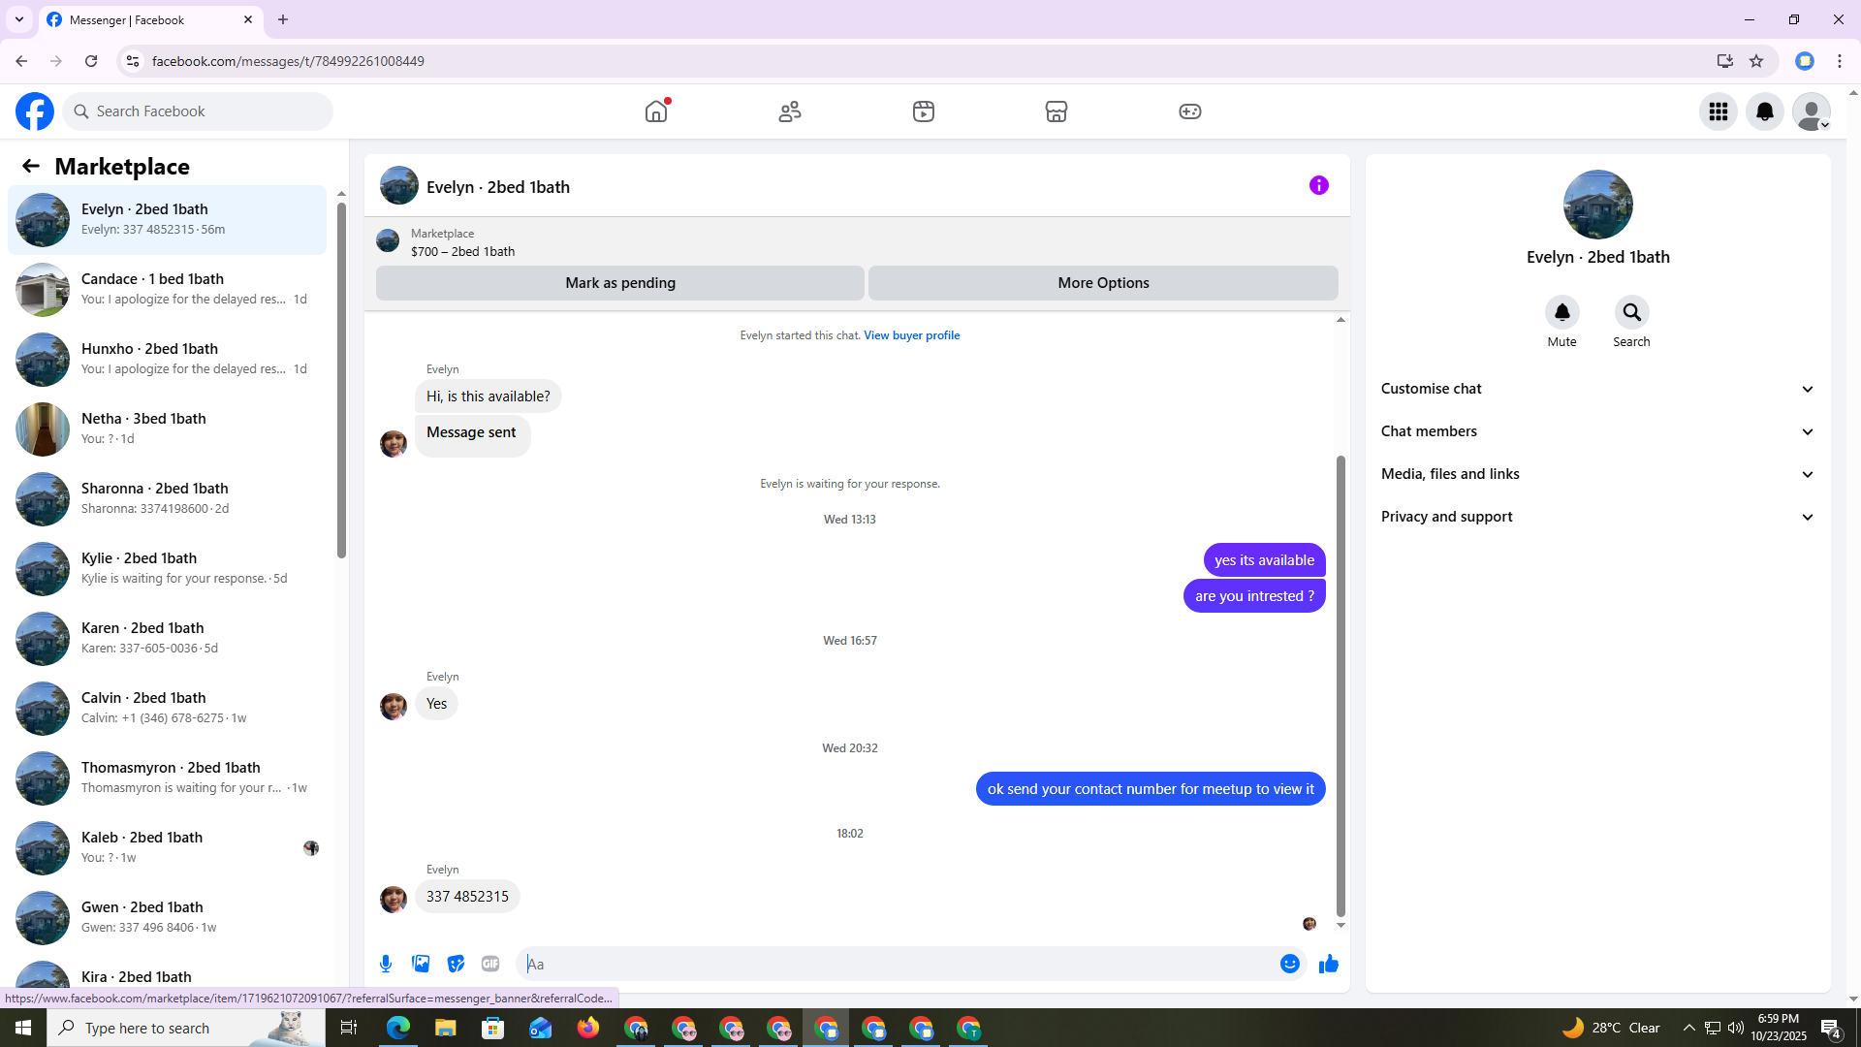Expand Media, files and links section
This screenshot has height=1047, width=1861.
(1597, 474)
